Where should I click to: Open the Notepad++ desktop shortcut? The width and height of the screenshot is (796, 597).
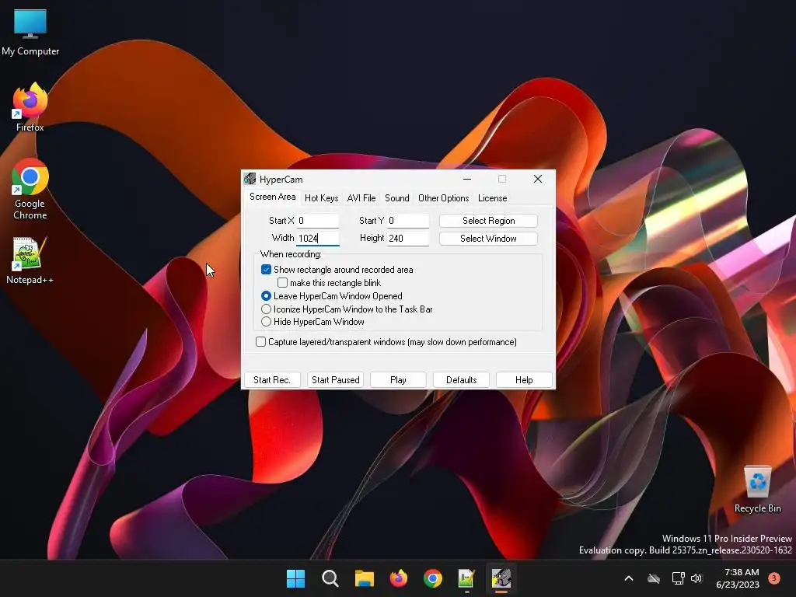click(30, 260)
